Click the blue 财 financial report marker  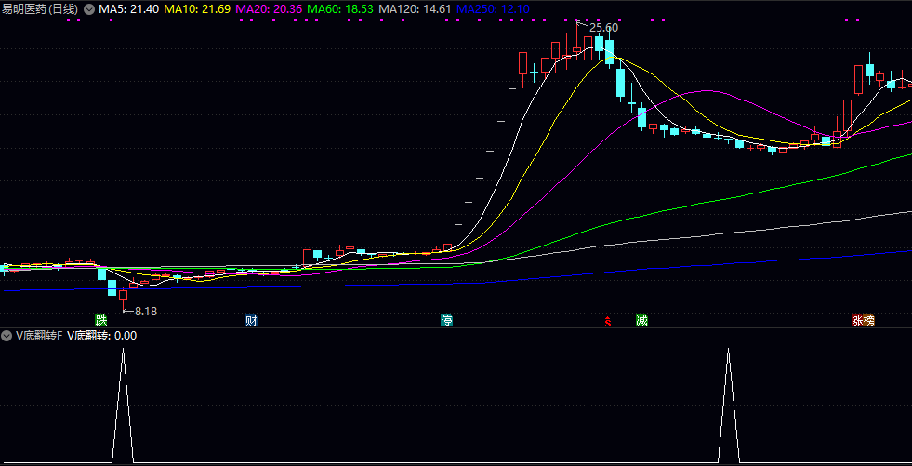tap(251, 321)
